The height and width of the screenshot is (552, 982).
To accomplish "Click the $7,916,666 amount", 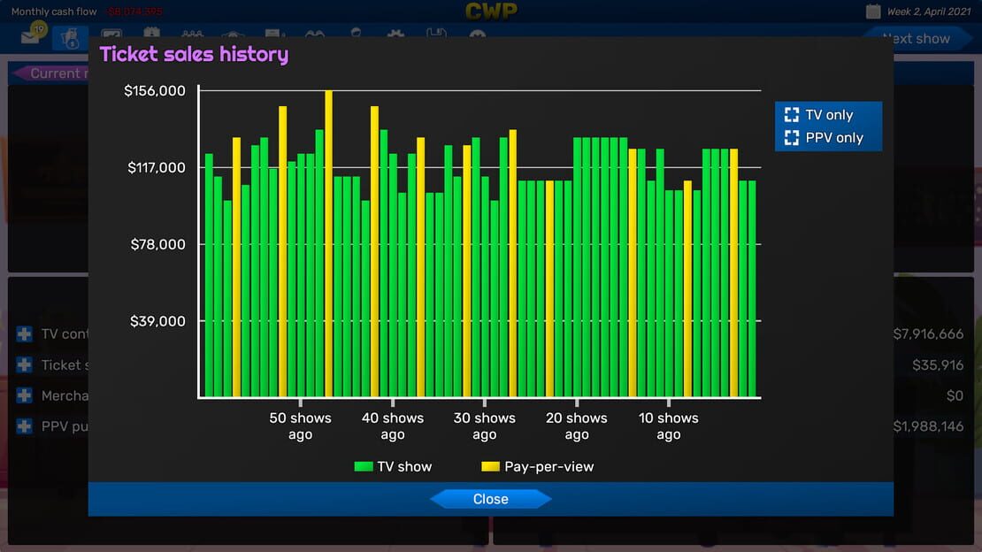I will [x=928, y=334].
